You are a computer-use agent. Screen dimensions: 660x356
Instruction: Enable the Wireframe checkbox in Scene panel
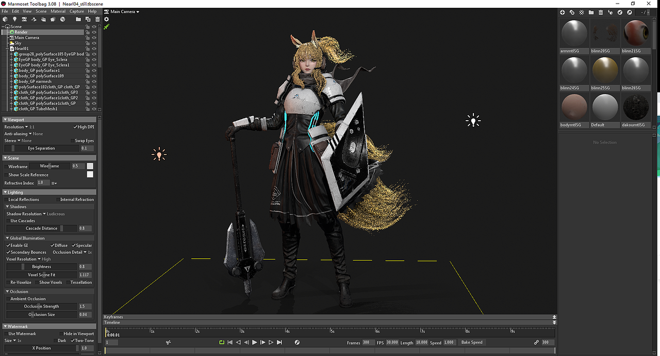click(x=7, y=166)
